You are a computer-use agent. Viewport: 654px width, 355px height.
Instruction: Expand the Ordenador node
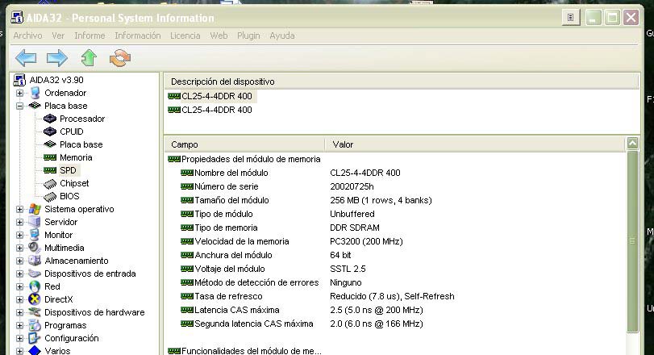click(19, 93)
